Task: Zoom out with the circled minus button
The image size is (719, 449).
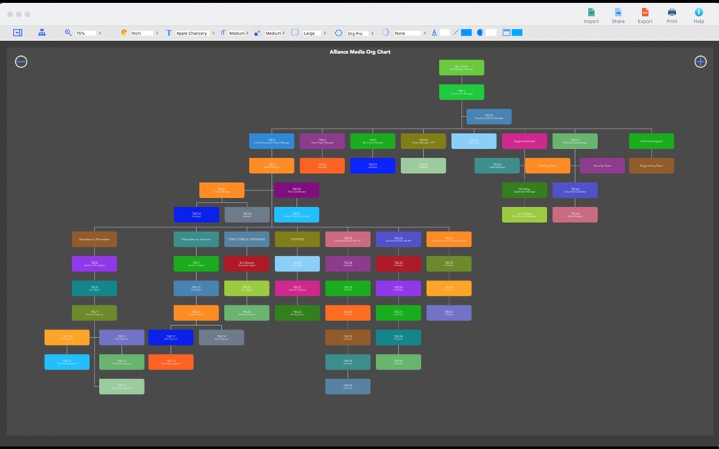Action: point(21,61)
